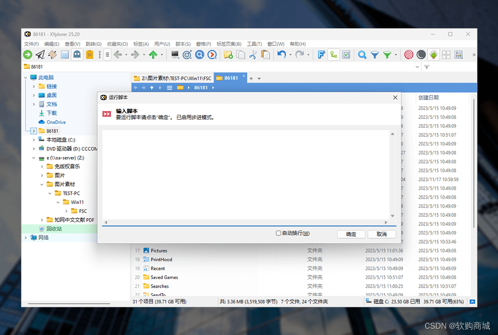The height and width of the screenshot is (335, 498).
Task: Go forward with the gray right arrow
Action: pos(136,55)
